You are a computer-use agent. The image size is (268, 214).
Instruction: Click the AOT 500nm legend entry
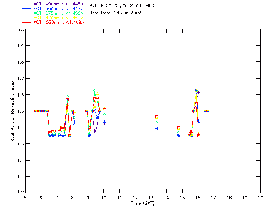(53, 8)
